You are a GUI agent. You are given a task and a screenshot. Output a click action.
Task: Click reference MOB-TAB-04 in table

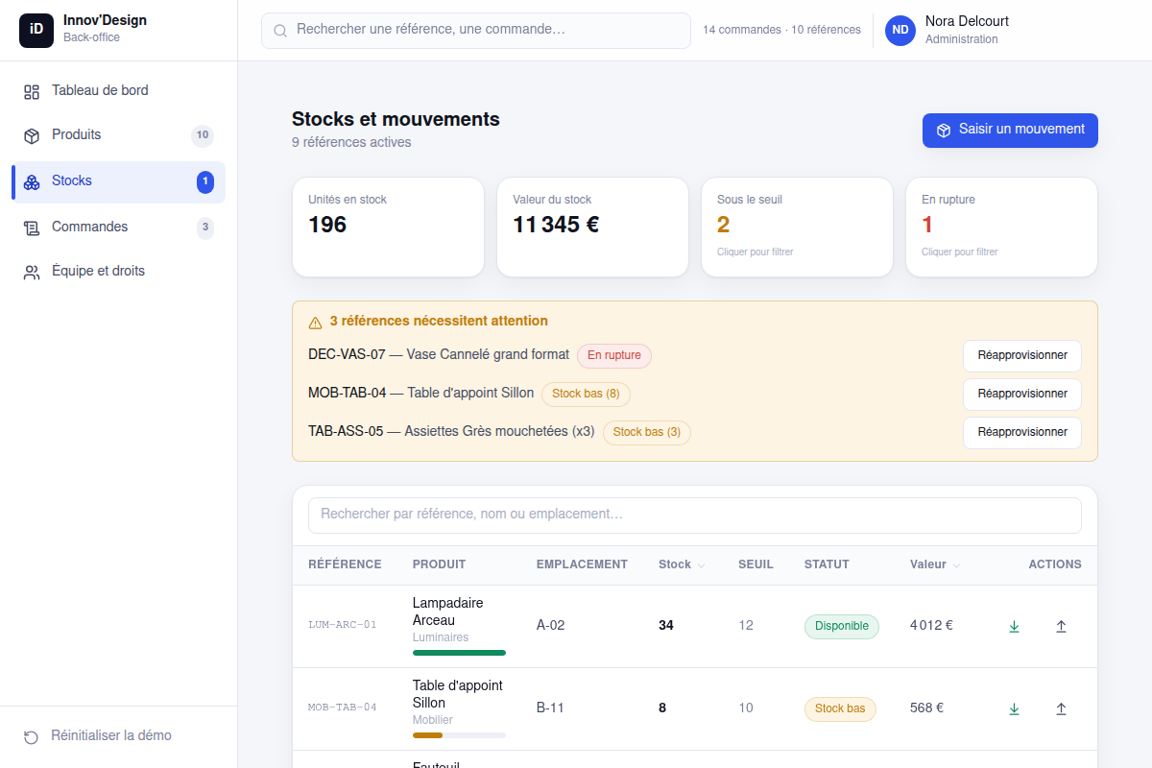click(x=343, y=708)
